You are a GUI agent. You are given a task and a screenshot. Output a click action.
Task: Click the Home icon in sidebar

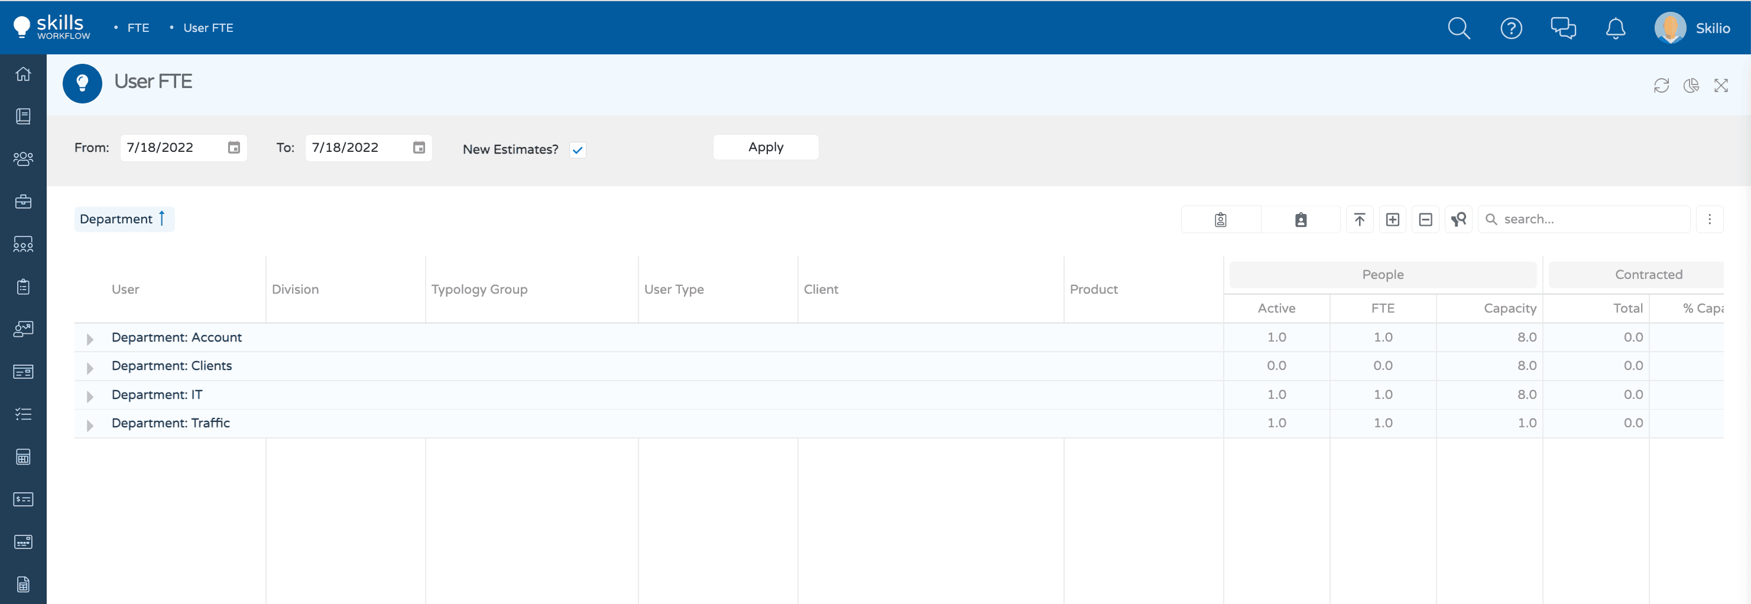click(x=23, y=74)
